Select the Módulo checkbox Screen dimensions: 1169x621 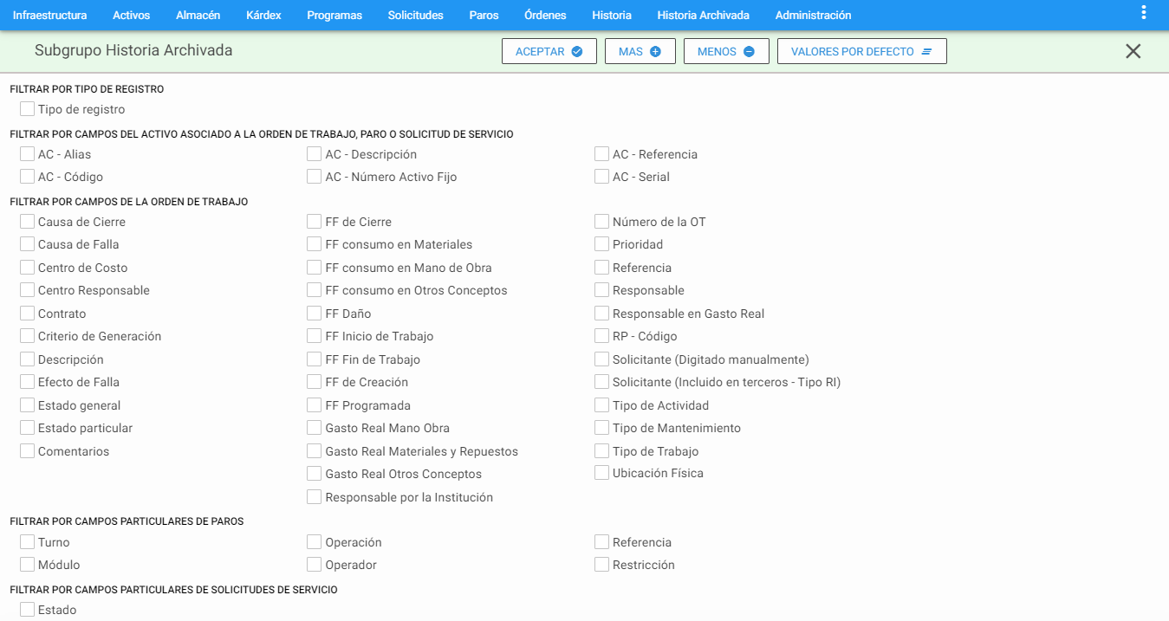[28, 565]
